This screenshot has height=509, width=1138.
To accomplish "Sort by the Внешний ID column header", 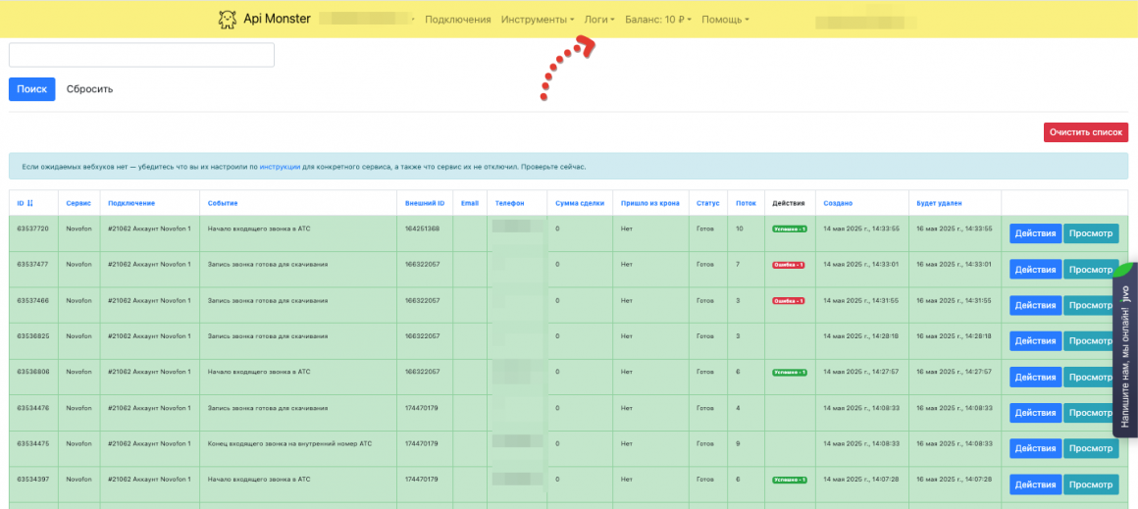I will tap(425, 203).
